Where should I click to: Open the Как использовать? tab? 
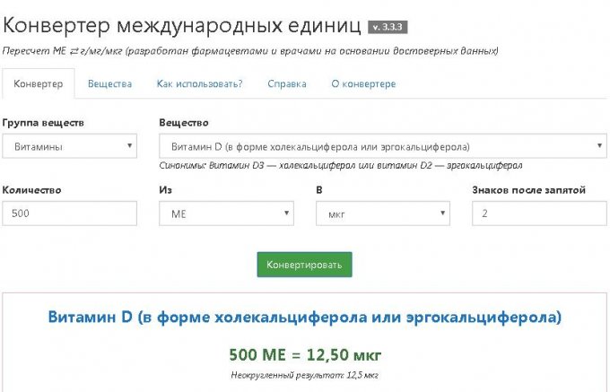[x=199, y=83]
